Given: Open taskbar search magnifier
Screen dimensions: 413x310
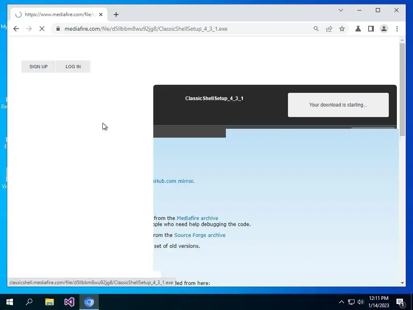Looking at the screenshot, I should click(x=29, y=302).
